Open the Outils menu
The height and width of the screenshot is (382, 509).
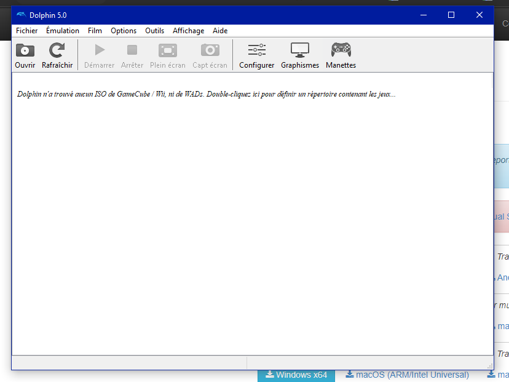pyautogui.click(x=154, y=31)
